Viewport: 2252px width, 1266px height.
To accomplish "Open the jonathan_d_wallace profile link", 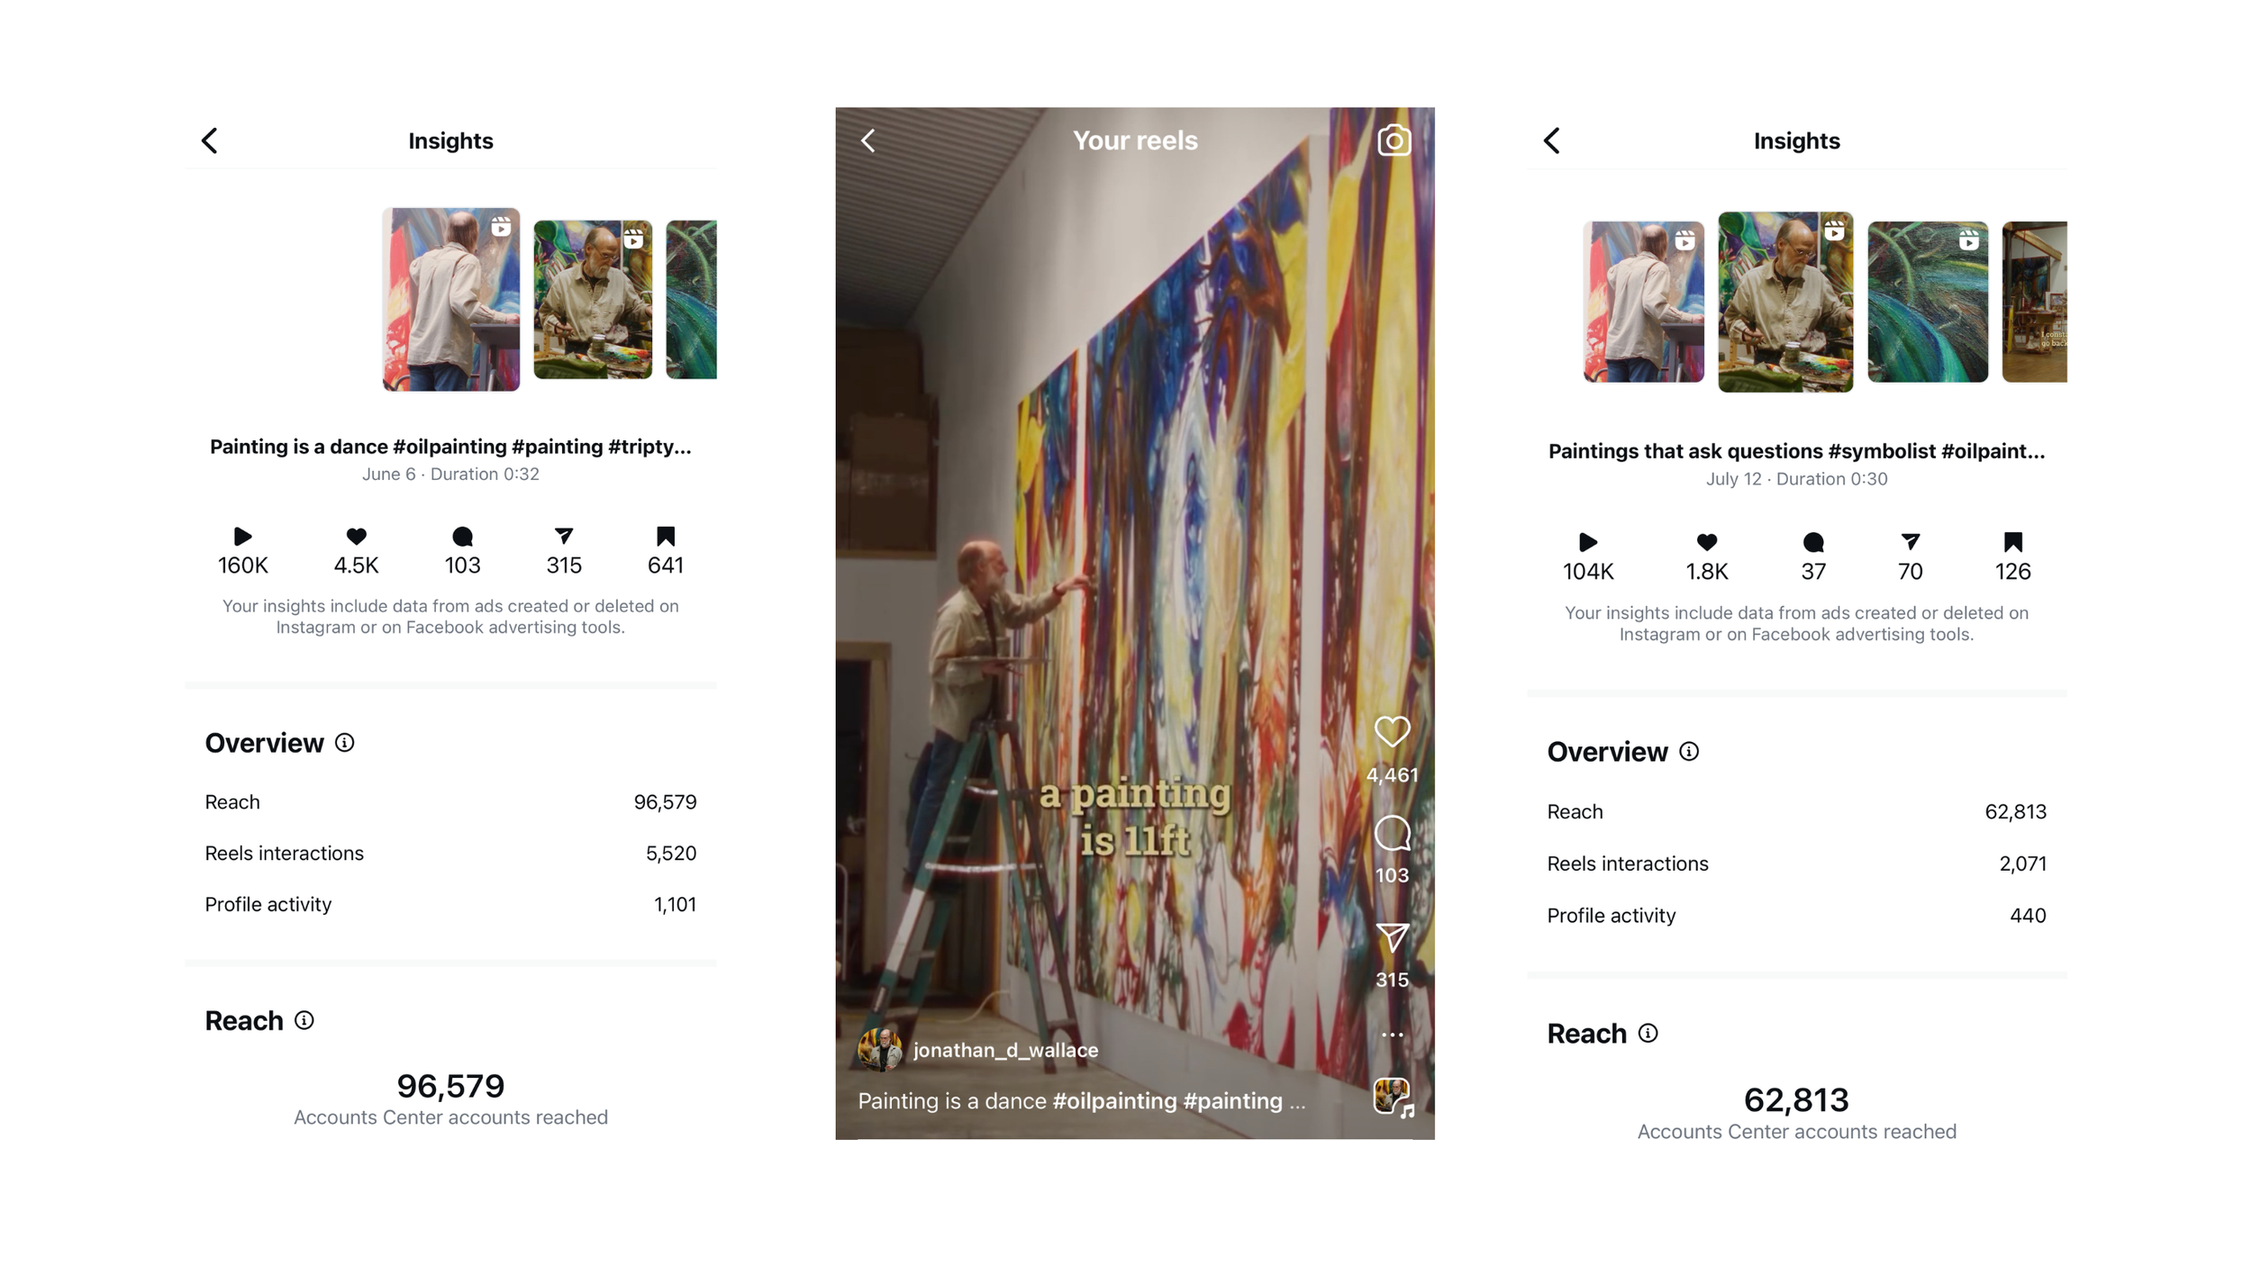I will (x=1005, y=1050).
